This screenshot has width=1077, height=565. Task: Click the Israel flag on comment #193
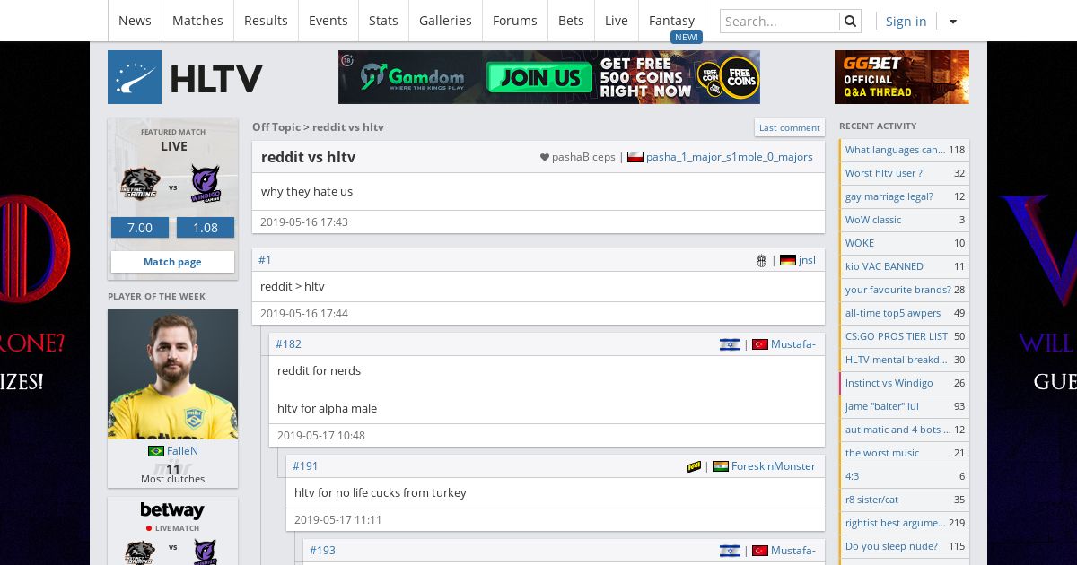tap(730, 551)
